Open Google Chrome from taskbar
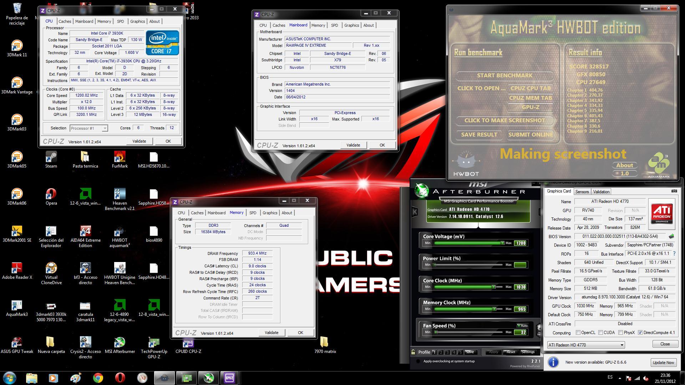The width and height of the screenshot is (685, 385). 98,378
